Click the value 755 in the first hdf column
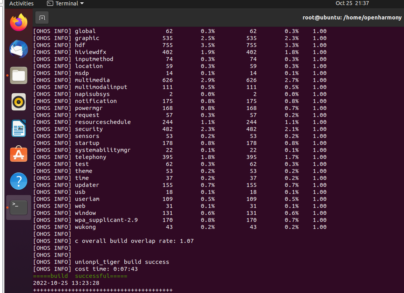This screenshot has width=404, height=293. [x=167, y=45]
